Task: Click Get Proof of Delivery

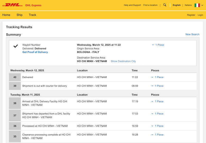Action: point(35,52)
